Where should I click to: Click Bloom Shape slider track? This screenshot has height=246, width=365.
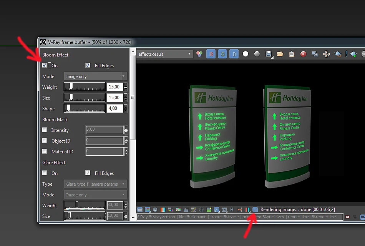(85, 108)
